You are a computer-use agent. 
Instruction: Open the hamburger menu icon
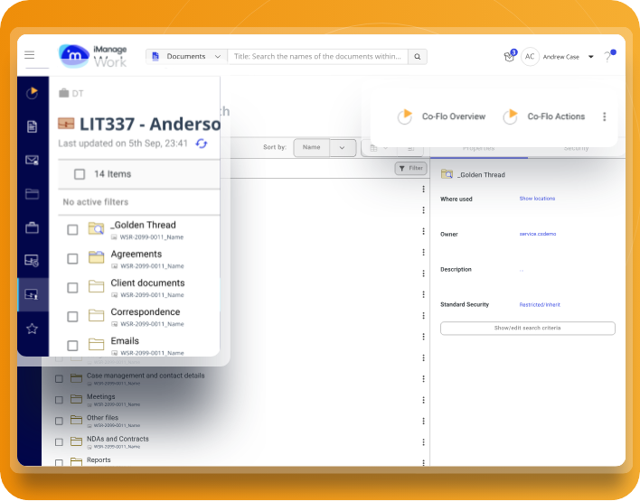tap(30, 55)
